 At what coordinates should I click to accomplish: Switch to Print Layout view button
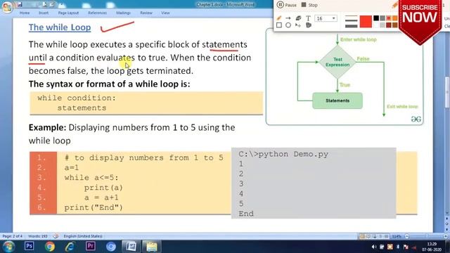pyautogui.click(x=362, y=236)
